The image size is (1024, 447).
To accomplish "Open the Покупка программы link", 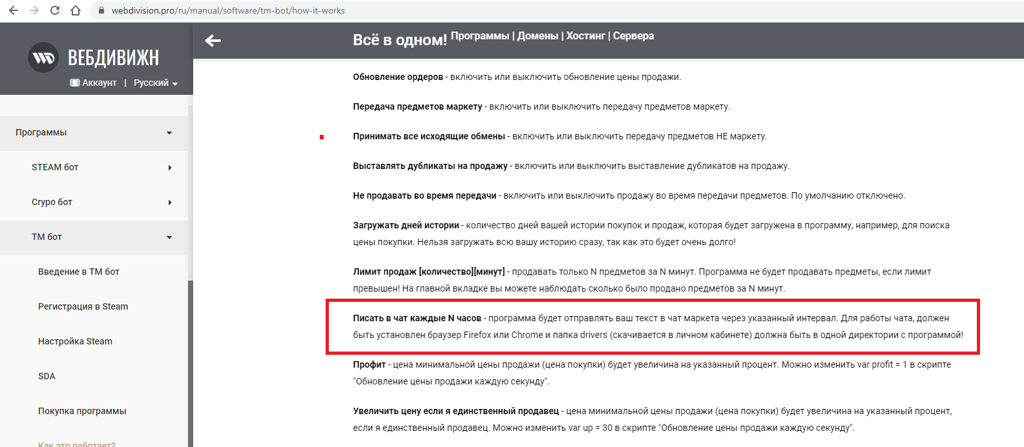I will [82, 411].
